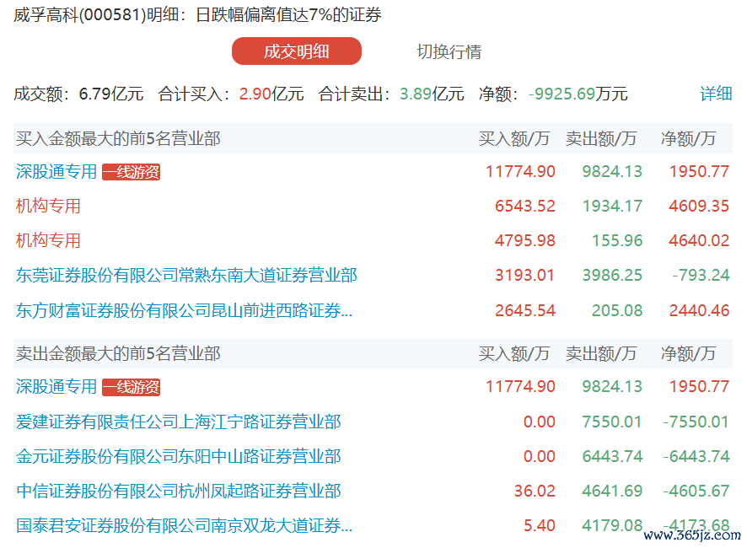747x548 pixels.
Task: Click sell amount 4641.69
Action: click(612, 491)
